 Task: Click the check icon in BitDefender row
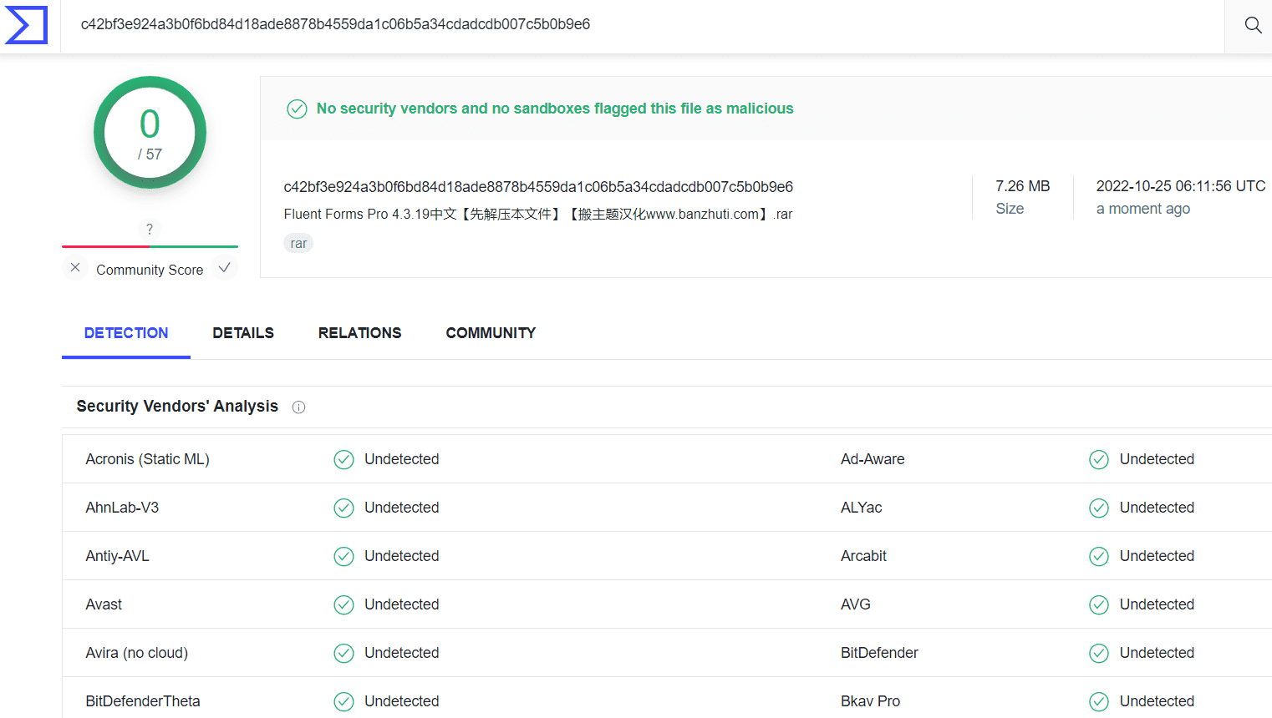tap(1099, 654)
